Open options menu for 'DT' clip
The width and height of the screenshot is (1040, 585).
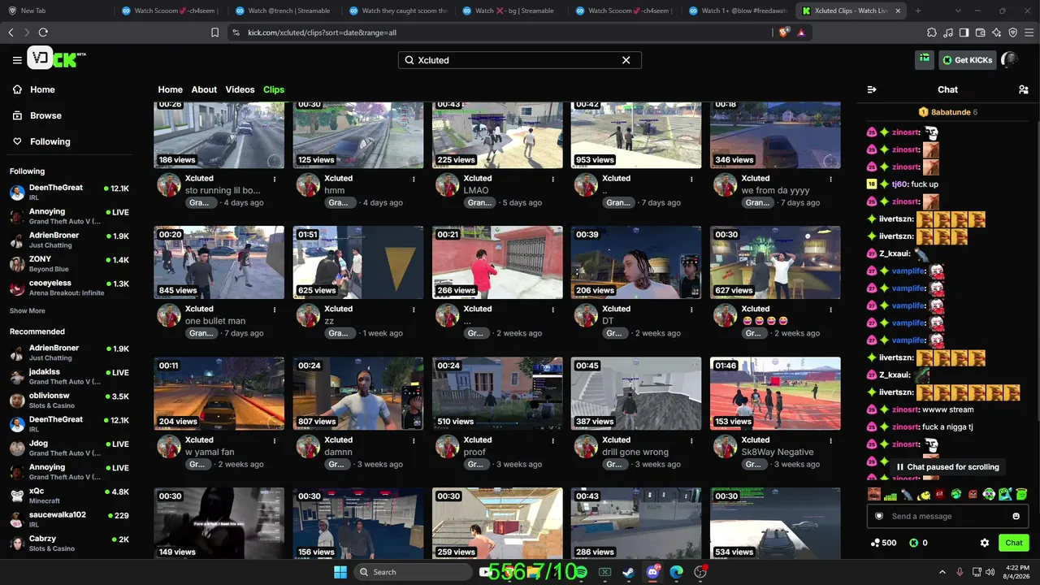coord(691,310)
